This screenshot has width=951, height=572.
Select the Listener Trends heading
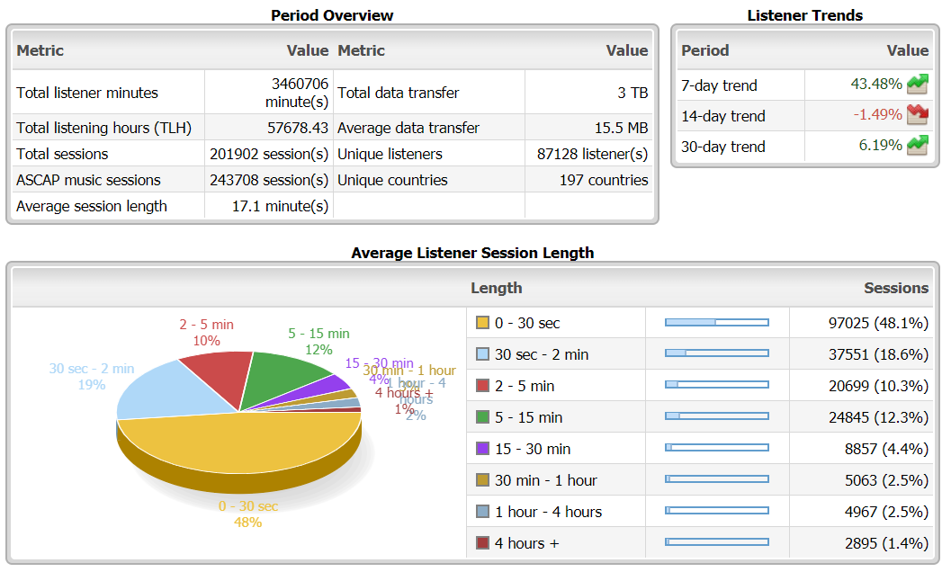[x=805, y=15]
